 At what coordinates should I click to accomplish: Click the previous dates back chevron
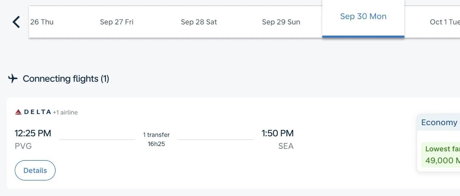click(16, 22)
